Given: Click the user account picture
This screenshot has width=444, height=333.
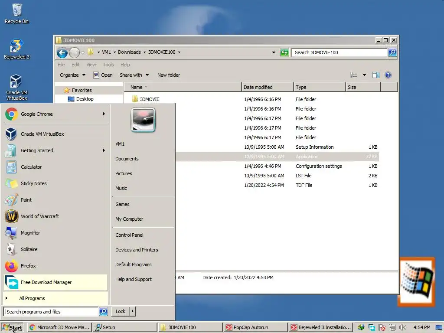Looking at the screenshot, I should click(143, 120).
